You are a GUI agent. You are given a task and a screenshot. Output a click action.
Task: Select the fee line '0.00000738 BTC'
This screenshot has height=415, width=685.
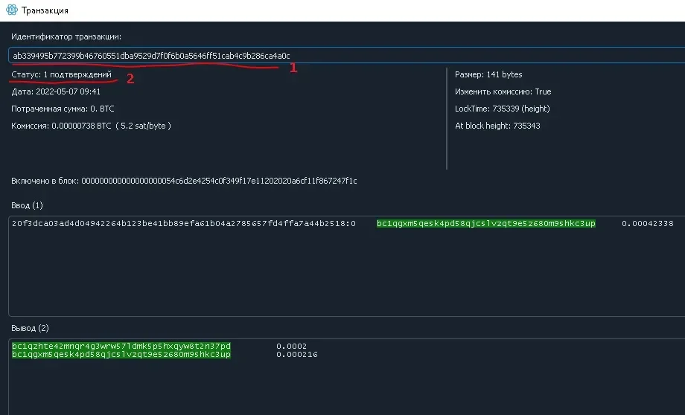click(x=92, y=126)
